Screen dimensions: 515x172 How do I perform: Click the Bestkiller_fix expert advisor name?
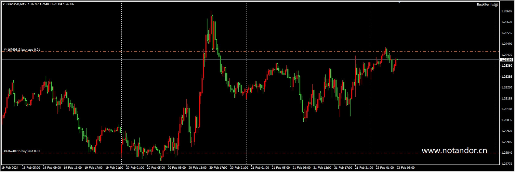[x=485, y=5]
